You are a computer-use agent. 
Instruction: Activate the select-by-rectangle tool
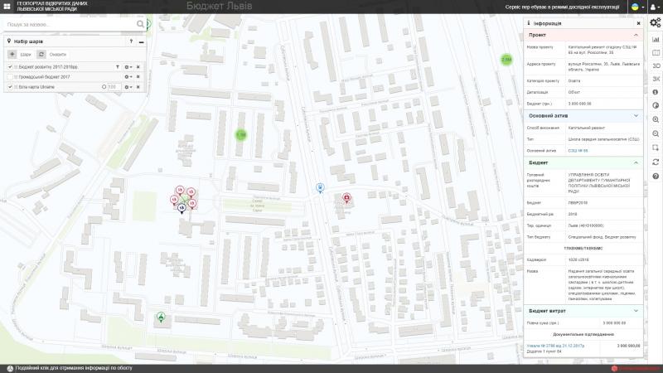point(656,148)
